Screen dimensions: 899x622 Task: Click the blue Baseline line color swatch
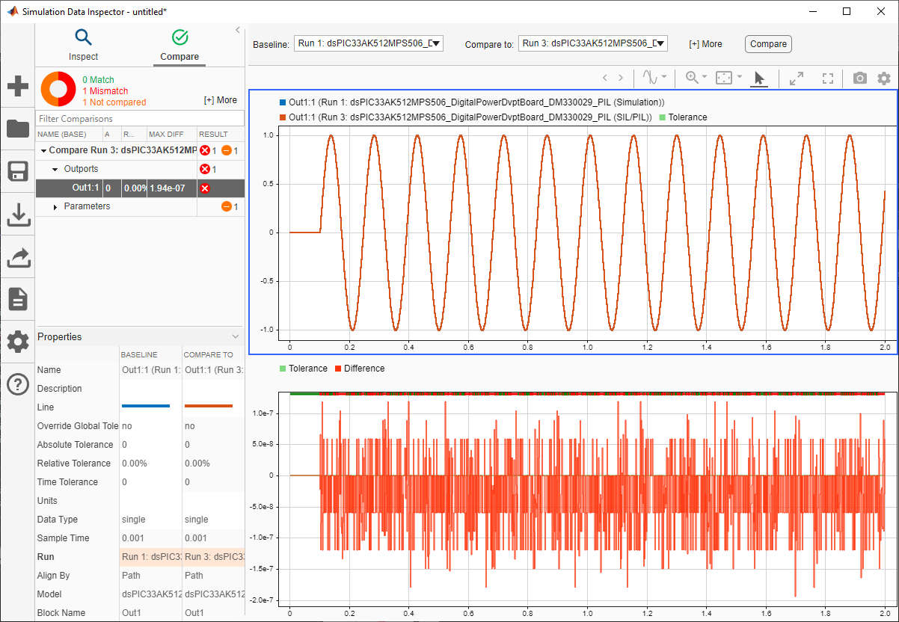(x=146, y=407)
